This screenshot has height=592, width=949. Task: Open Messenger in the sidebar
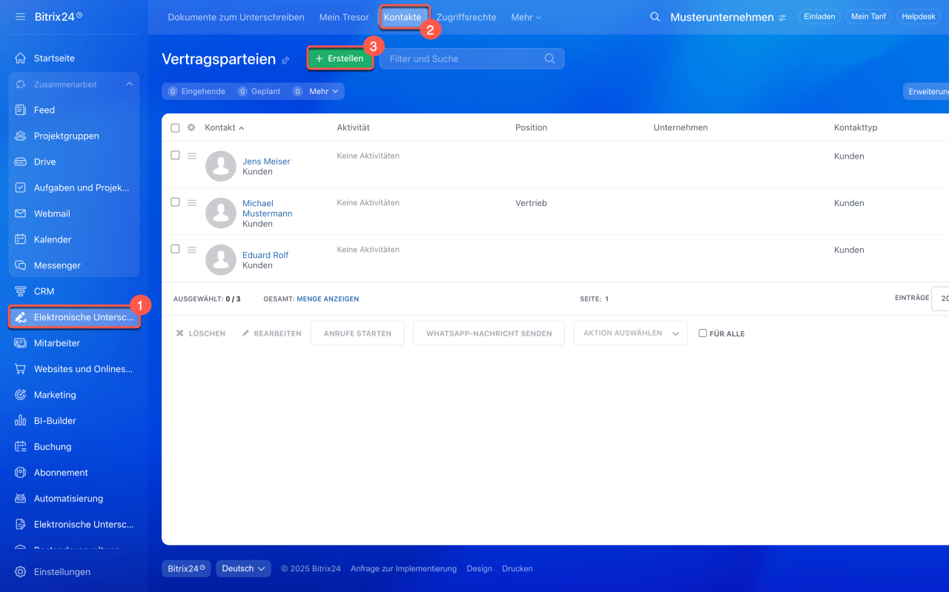pos(57,265)
